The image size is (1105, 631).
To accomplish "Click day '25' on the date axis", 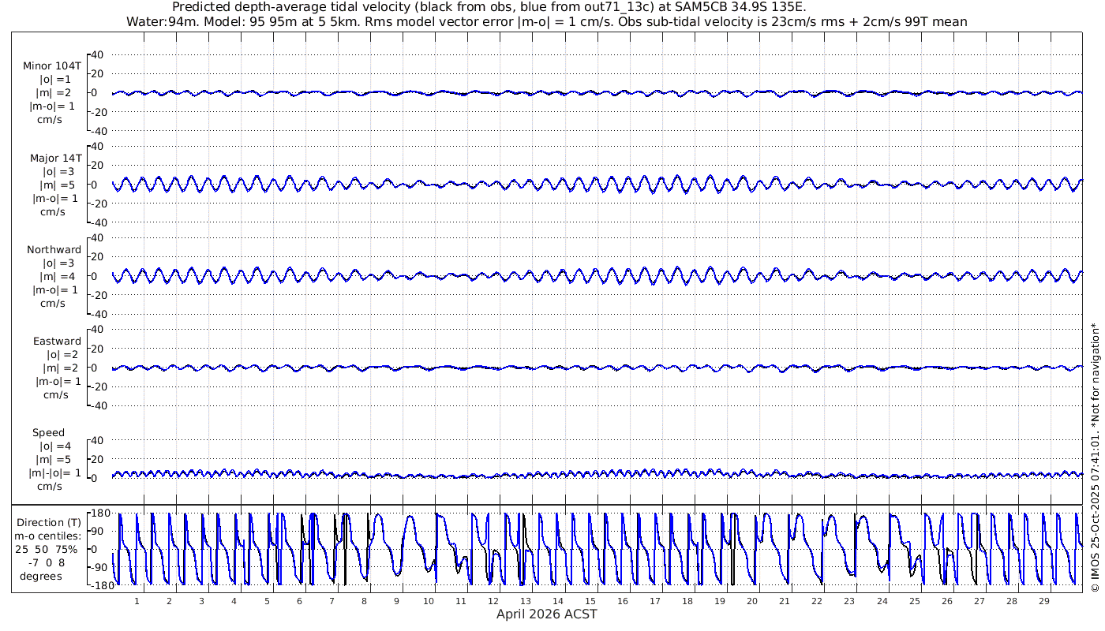I will pos(914,601).
